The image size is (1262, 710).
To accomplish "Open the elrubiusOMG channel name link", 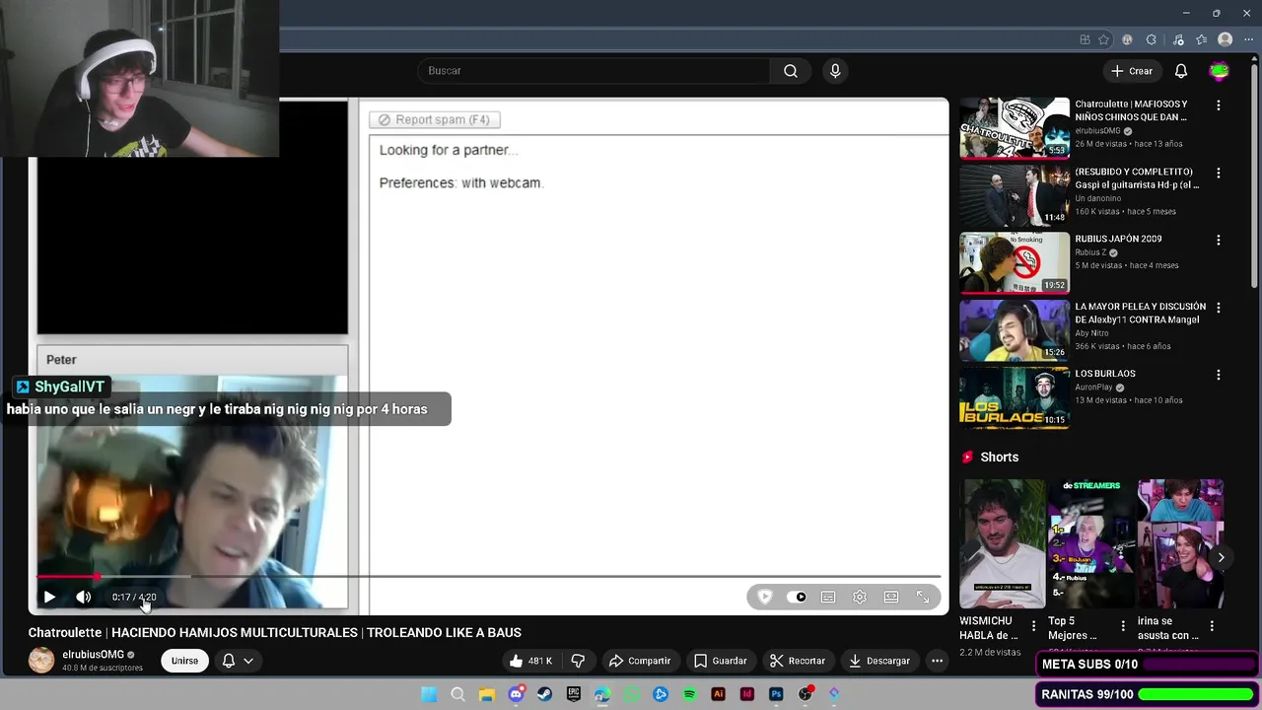I will [94, 655].
